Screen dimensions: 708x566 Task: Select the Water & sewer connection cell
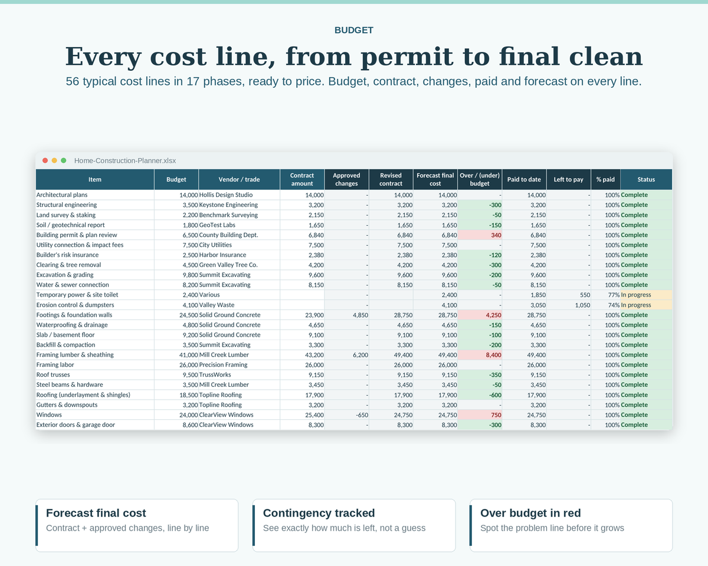[95, 285]
